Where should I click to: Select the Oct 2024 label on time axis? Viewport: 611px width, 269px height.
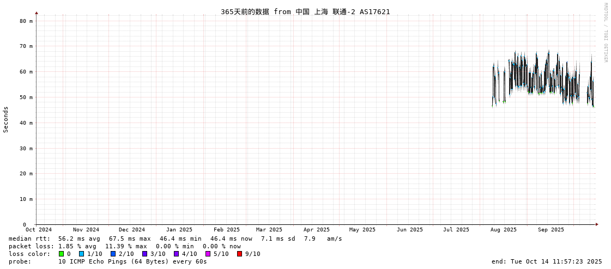point(39,230)
